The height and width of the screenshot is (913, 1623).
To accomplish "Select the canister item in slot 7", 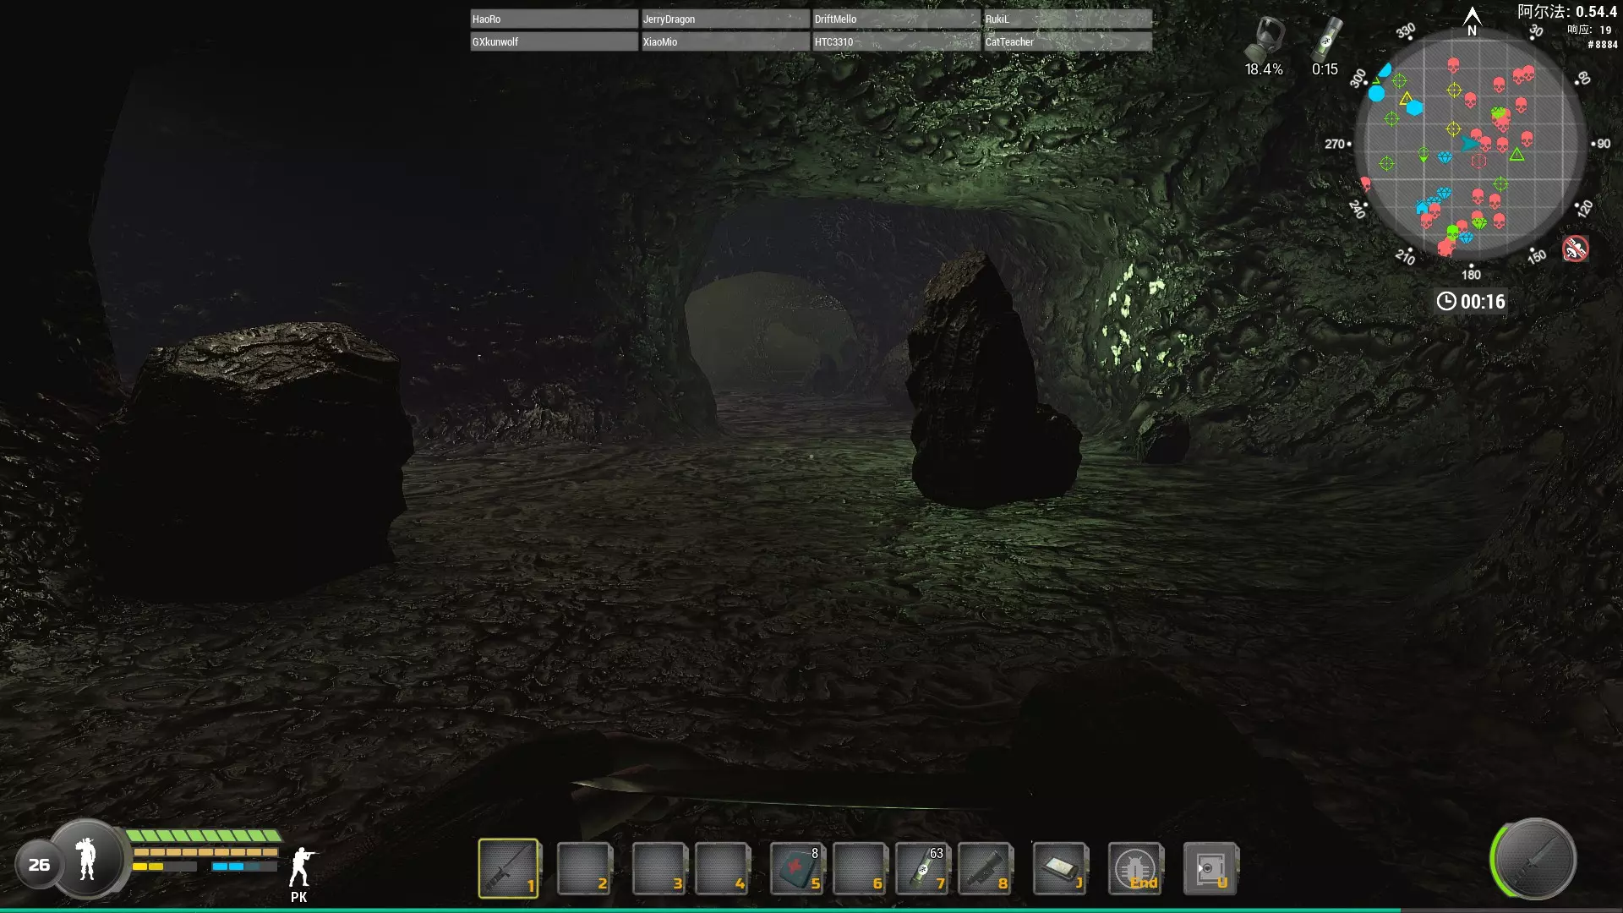I will pyautogui.click(x=921, y=868).
